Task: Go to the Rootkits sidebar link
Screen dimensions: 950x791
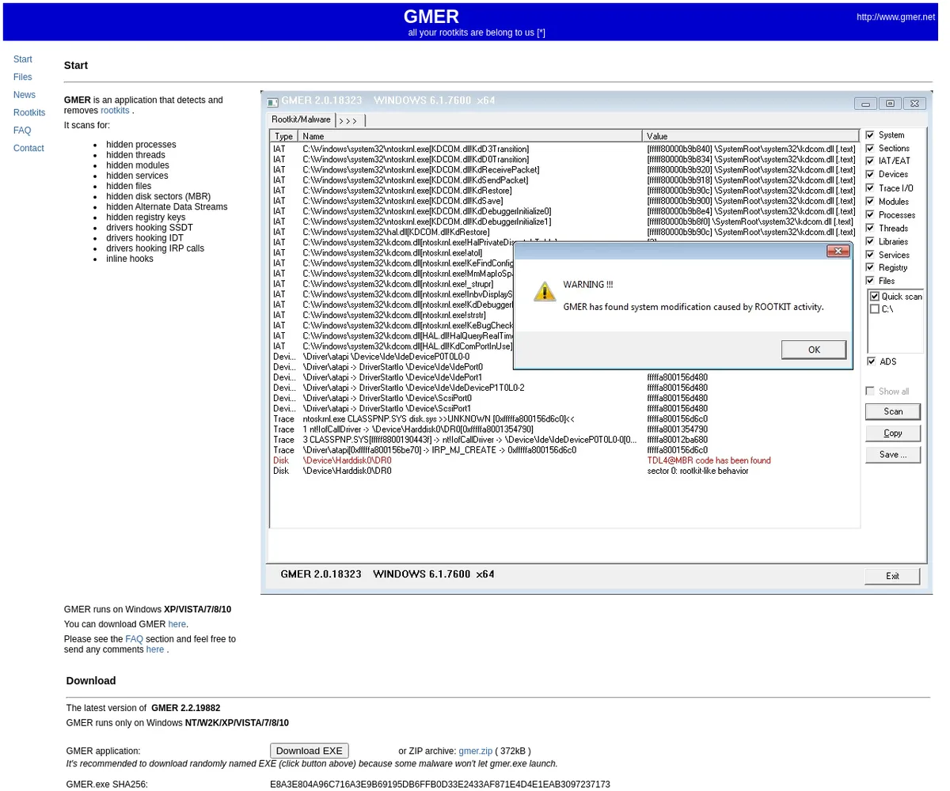Action: (29, 113)
